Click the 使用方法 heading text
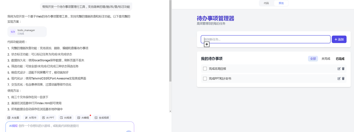Viewport: 354px width, 132px height. pyautogui.click(x=14, y=91)
